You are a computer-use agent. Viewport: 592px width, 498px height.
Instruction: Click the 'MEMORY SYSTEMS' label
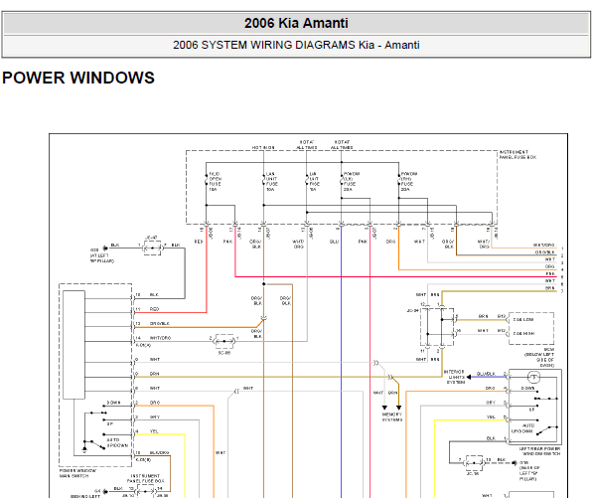(392, 417)
